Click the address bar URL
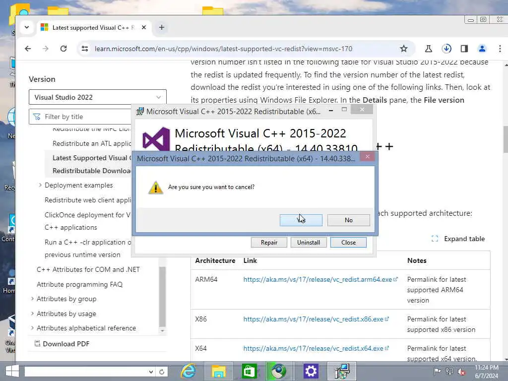 click(x=223, y=49)
